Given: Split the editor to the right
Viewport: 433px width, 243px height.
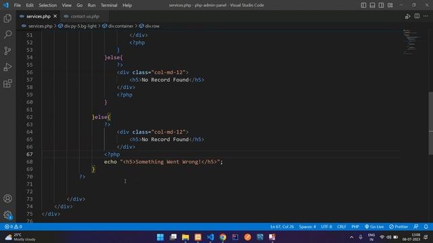Looking at the screenshot, I should tap(417, 16).
